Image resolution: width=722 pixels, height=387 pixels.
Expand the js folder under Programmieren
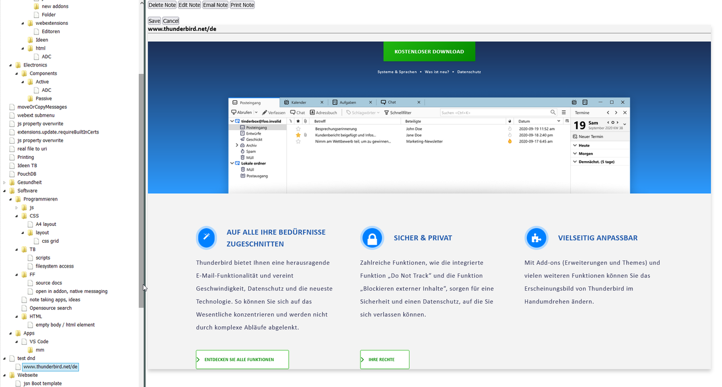point(17,208)
